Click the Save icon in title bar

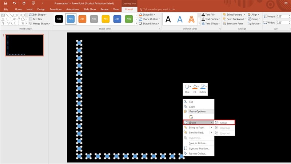point(5,3)
